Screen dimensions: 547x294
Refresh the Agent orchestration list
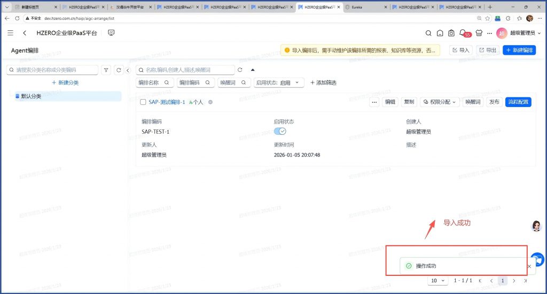tap(240, 70)
